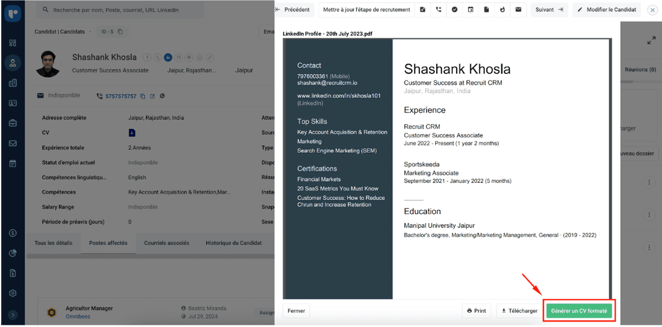This screenshot has width=662, height=327.
Task: Copy the candidate ID-5 to clipboard
Action: coord(120,32)
